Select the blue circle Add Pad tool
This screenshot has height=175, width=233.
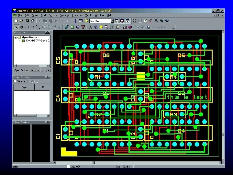tap(78, 27)
